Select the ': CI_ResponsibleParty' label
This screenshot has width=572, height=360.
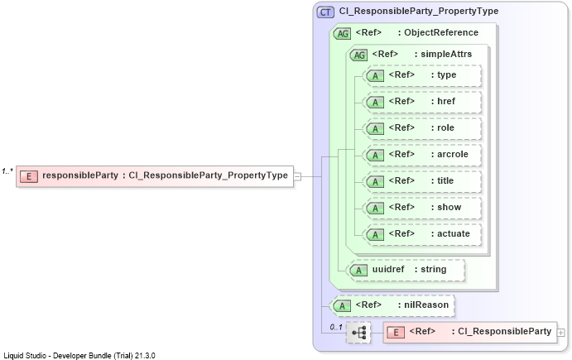(502, 331)
